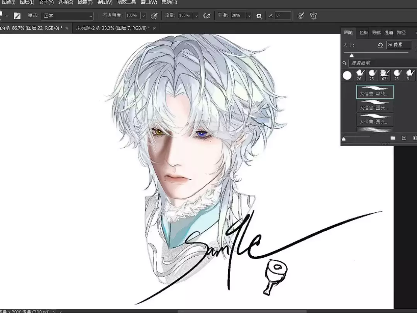The width and height of the screenshot is (417, 313).
Task: Expand the brush preset picker arrow
Action: [x=7, y=16]
